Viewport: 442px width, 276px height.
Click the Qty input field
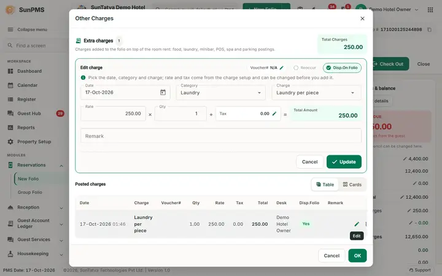tap(180, 114)
